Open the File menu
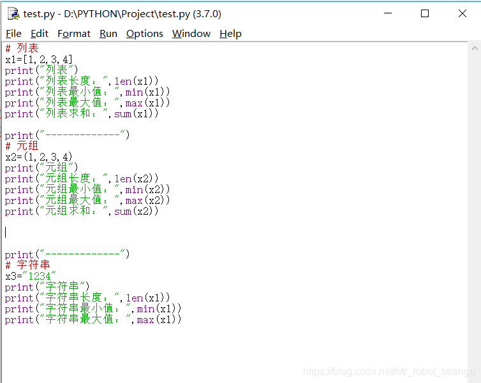The height and width of the screenshot is (383, 481). (13, 33)
